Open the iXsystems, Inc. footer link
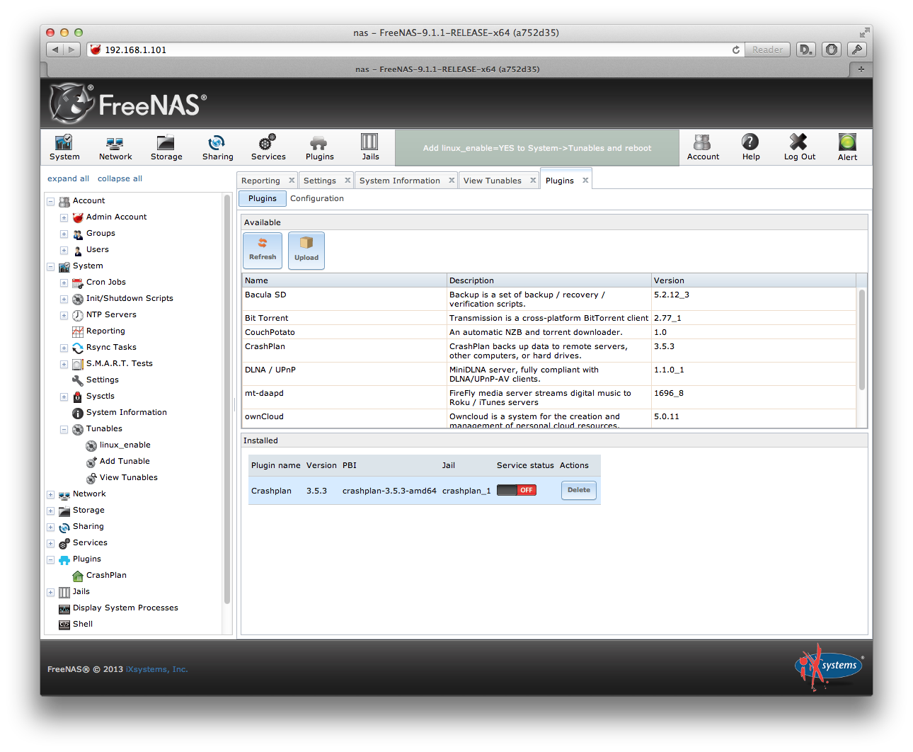The height and width of the screenshot is (752, 913). (x=157, y=669)
